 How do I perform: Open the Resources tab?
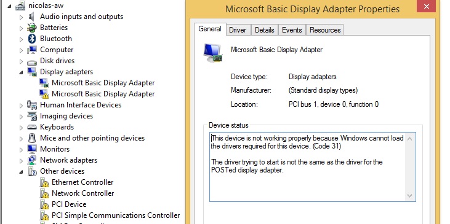(325, 30)
